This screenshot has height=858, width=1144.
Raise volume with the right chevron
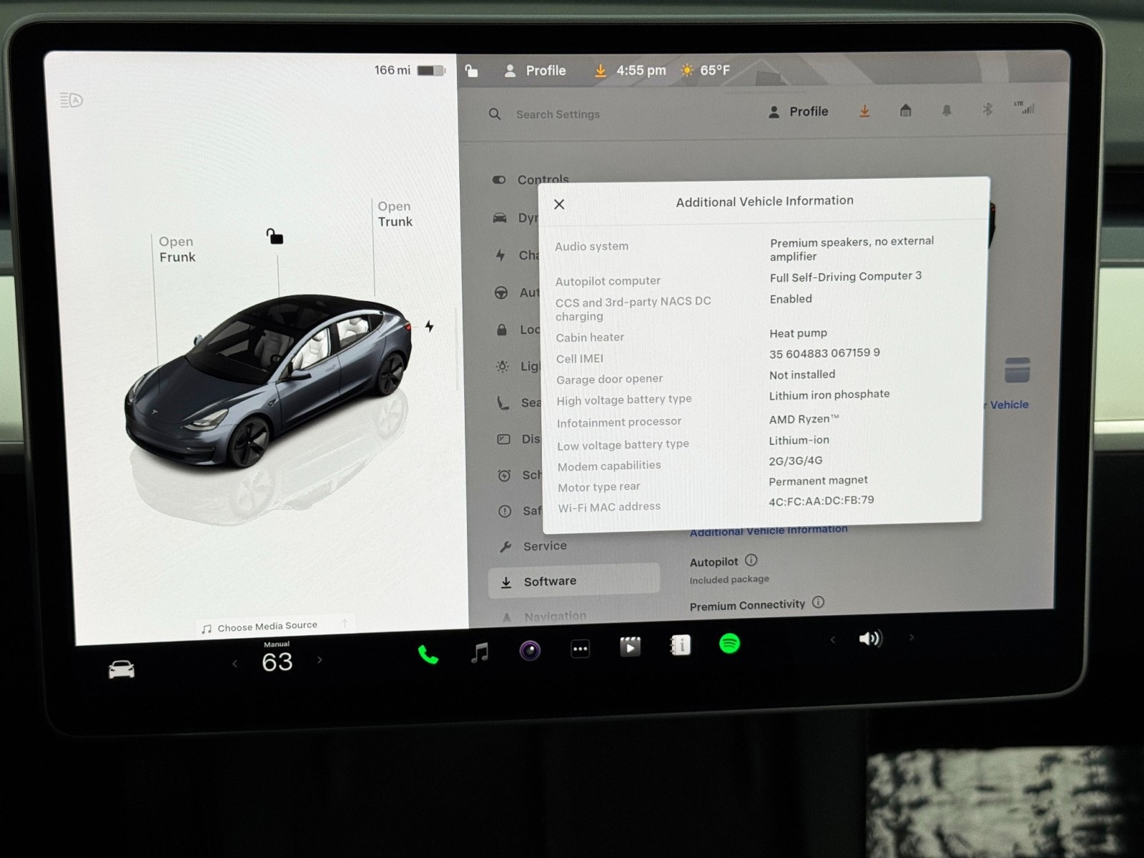(x=911, y=637)
